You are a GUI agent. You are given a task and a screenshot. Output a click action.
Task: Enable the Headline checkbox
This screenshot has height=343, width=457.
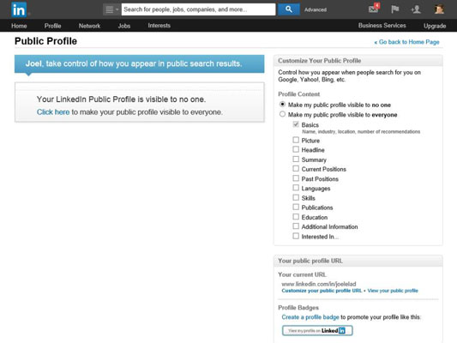[x=296, y=149]
